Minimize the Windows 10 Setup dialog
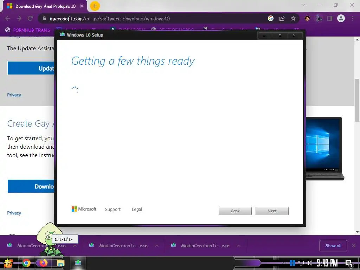360x270 pixels. point(264,36)
